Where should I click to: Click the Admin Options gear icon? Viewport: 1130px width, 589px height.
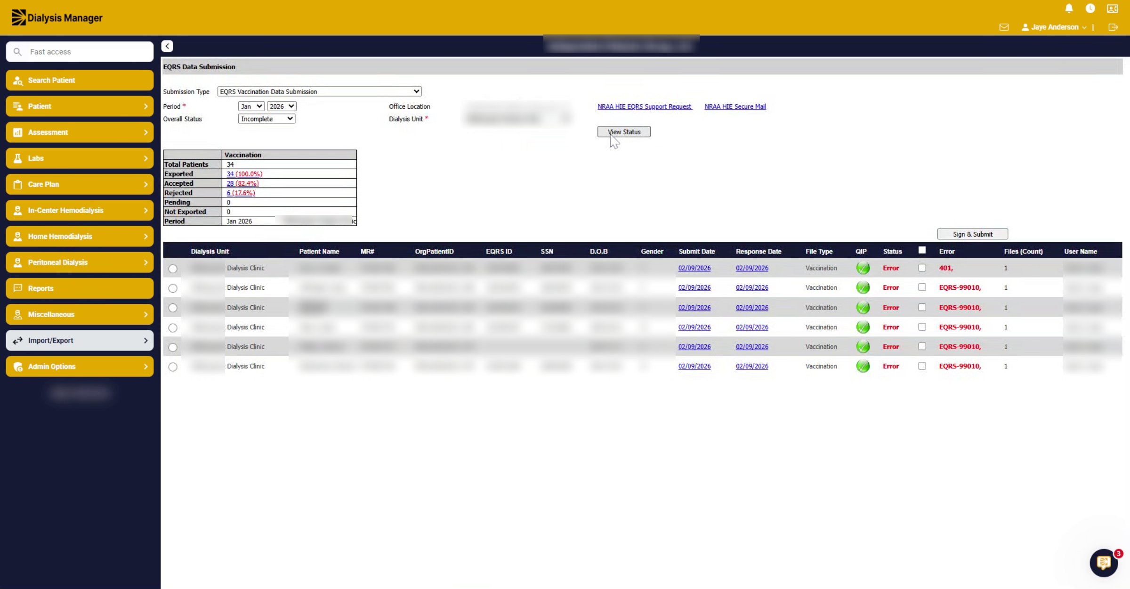pyautogui.click(x=18, y=367)
